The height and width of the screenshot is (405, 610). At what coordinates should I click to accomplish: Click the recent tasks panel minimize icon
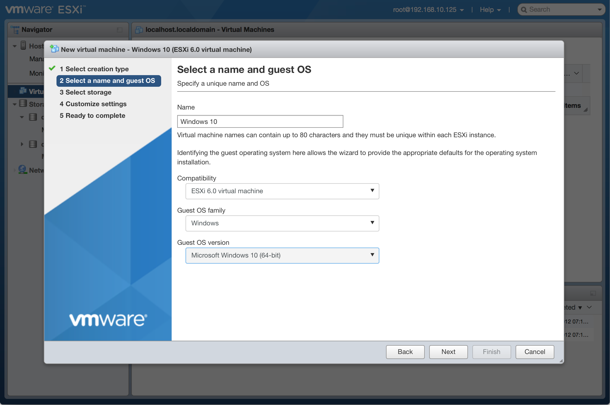point(593,293)
